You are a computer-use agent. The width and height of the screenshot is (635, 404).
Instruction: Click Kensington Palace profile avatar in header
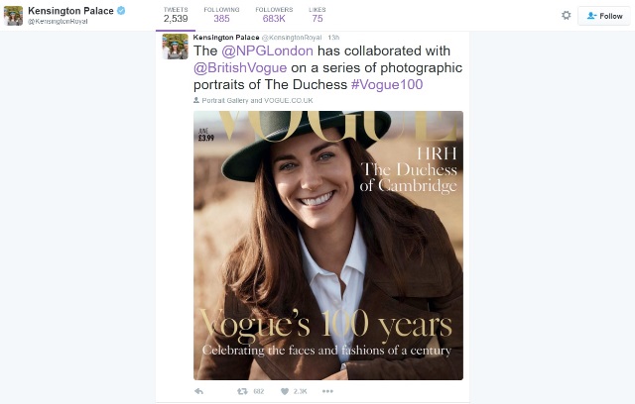tap(13, 15)
